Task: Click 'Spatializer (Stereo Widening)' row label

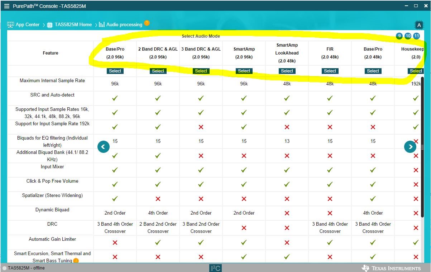Action: point(52,196)
